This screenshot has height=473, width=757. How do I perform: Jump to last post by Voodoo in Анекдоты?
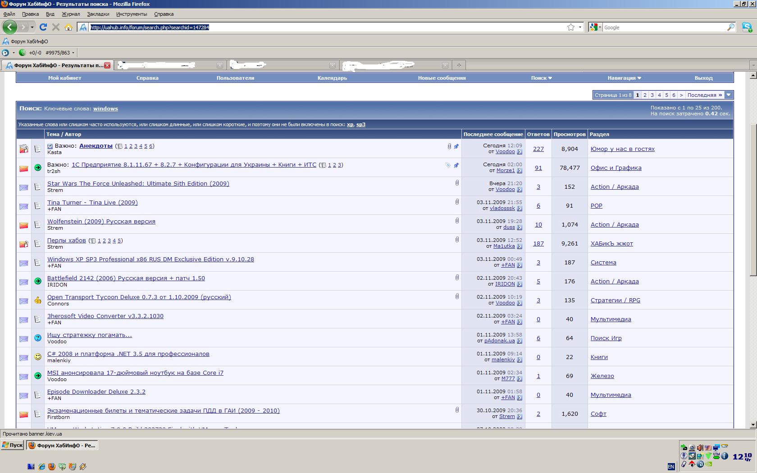[x=520, y=152]
